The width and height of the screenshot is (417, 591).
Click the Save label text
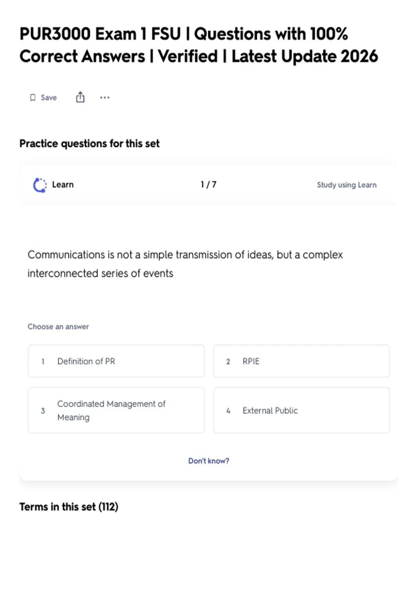pyautogui.click(x=49, y=98)
